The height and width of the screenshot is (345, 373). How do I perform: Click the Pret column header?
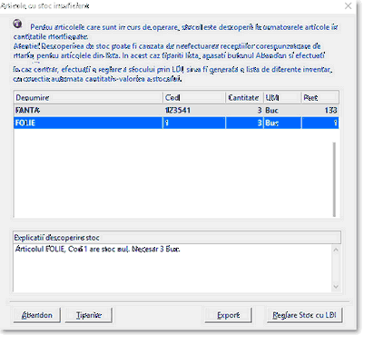coord(320,98)
